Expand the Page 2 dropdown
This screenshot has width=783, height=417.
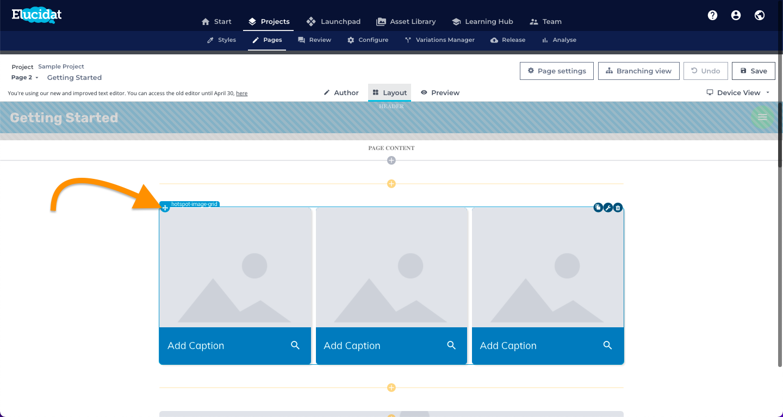tap(25, 77)
